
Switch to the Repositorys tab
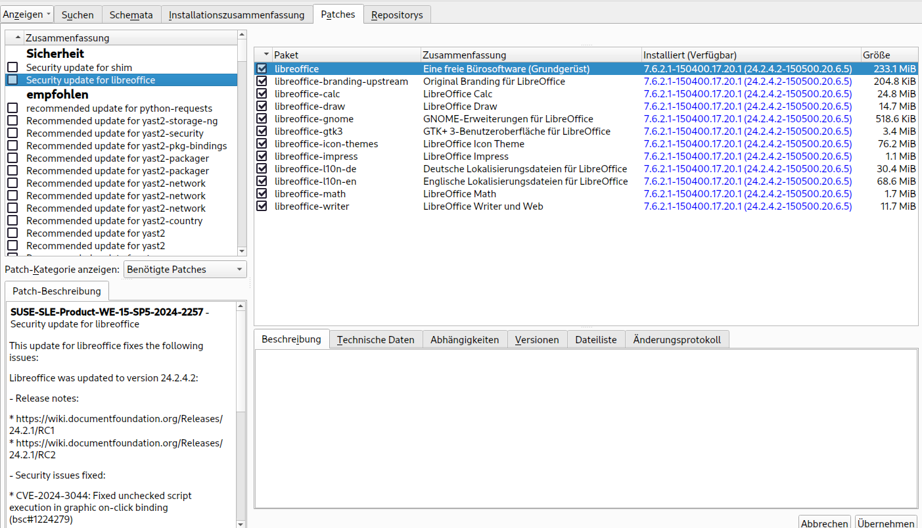pyautogui.click(x=396, y=14)
